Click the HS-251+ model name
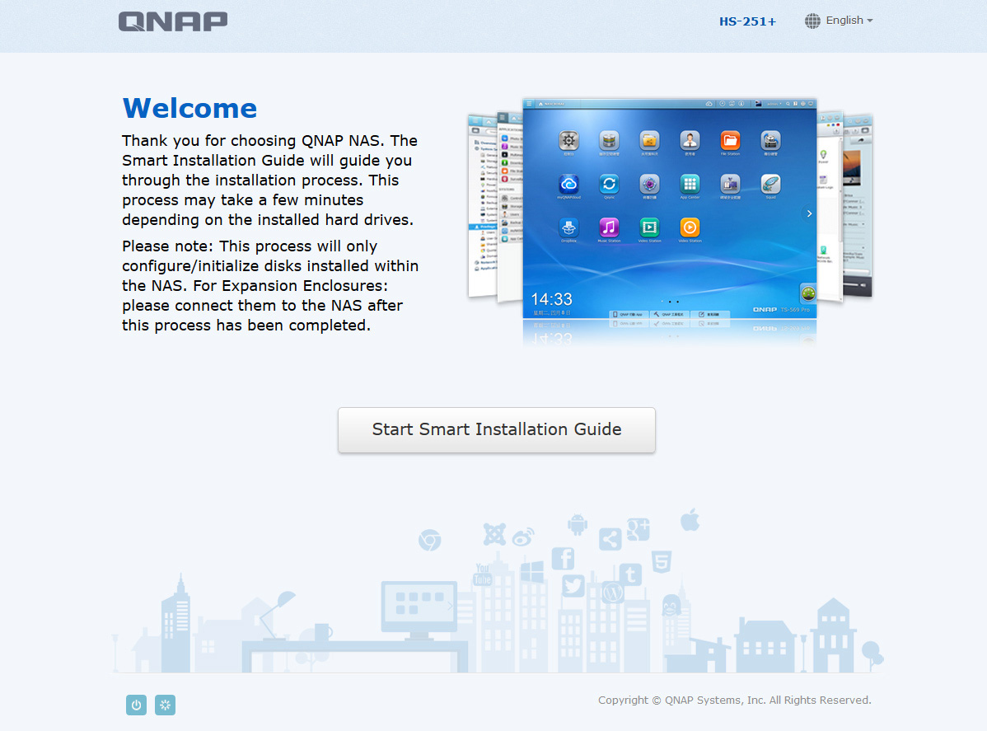 point(748,21)
